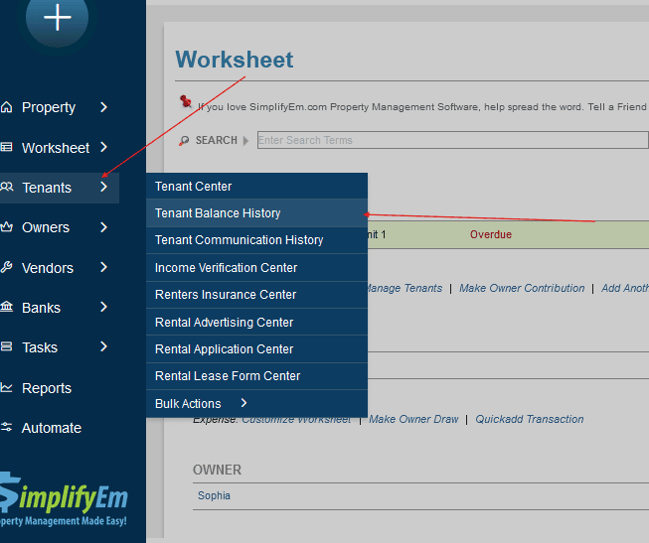This screenshot has height=543, width=649.
Task: Expand Bulk Actions submenu arrow
Action: pos(243,403)
